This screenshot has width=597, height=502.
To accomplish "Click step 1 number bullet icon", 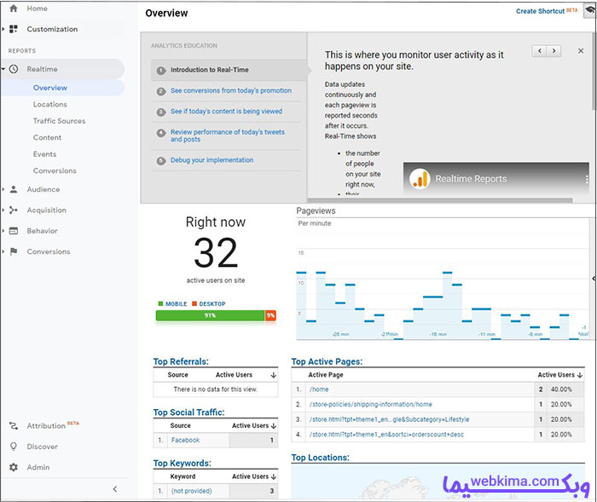I will [x=161, y=71].
